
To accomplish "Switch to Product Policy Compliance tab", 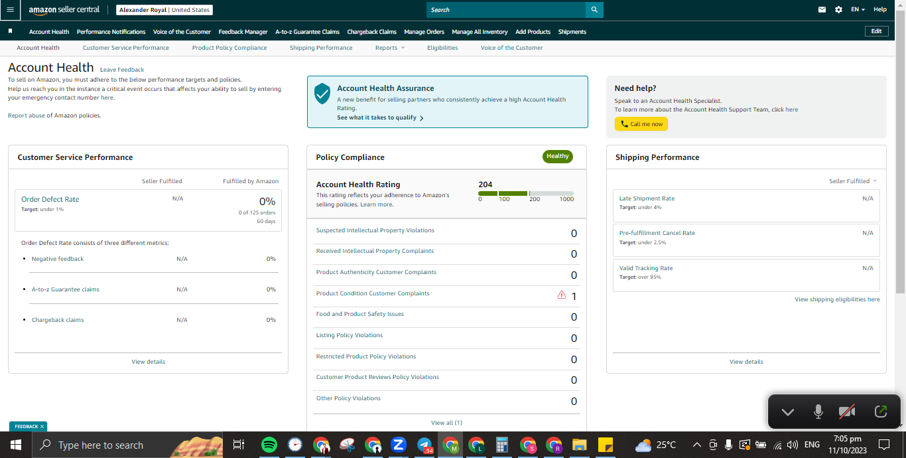I will [229, 48].
